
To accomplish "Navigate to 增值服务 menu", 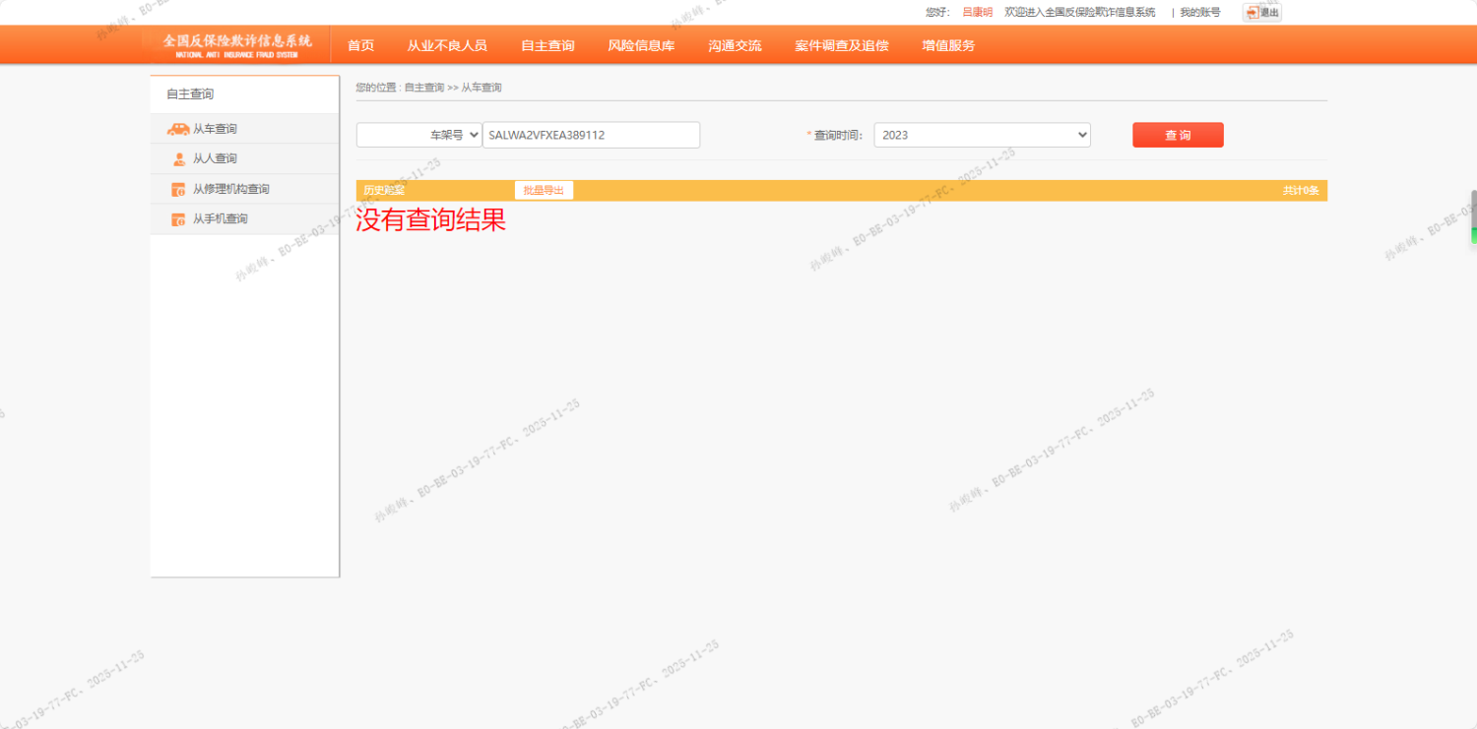I will (948, 45).
